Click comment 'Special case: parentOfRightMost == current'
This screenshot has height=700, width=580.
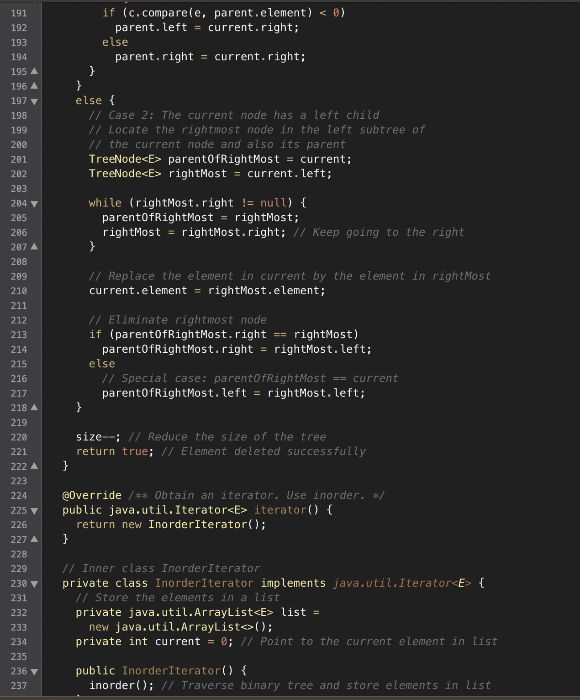coord(250,378)
